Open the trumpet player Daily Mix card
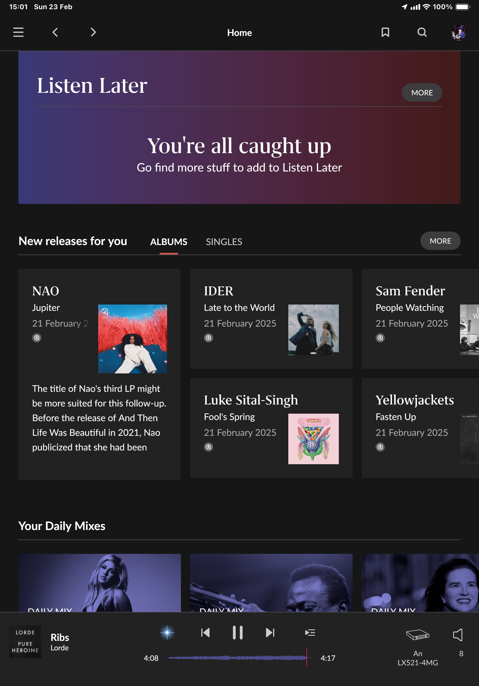Viewport: 479px width, 686px height. pos(271,583)
